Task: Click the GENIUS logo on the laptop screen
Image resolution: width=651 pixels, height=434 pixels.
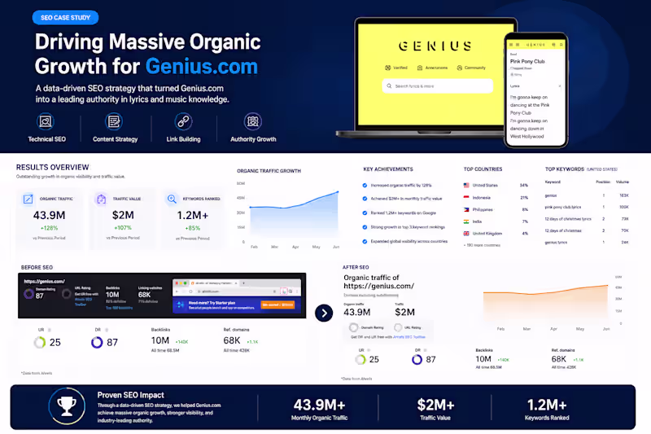Action: 435,46
